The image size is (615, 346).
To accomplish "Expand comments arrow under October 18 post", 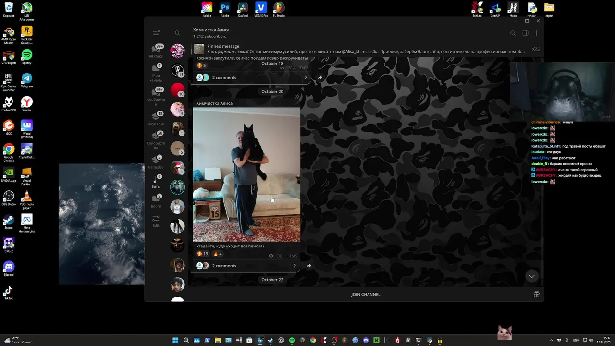I will pyautogui.click(x=306, y=77).
